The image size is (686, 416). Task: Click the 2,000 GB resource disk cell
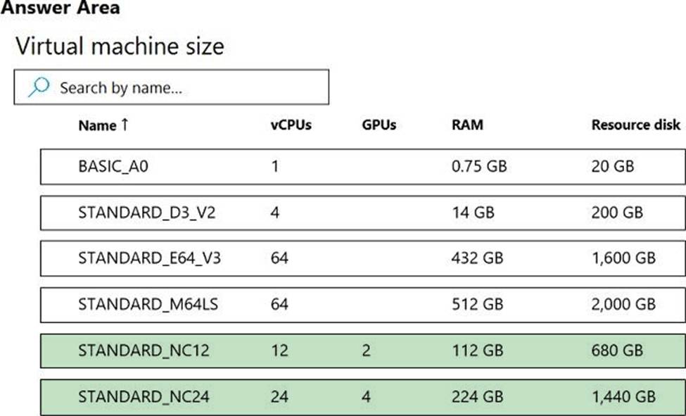tap(623, 304)
